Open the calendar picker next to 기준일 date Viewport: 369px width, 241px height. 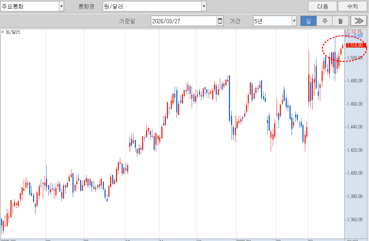pos(220,21)
